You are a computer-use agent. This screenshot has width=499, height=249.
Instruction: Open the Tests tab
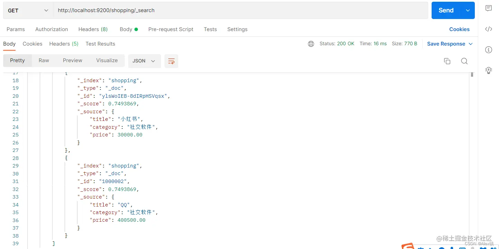(210, 29)
